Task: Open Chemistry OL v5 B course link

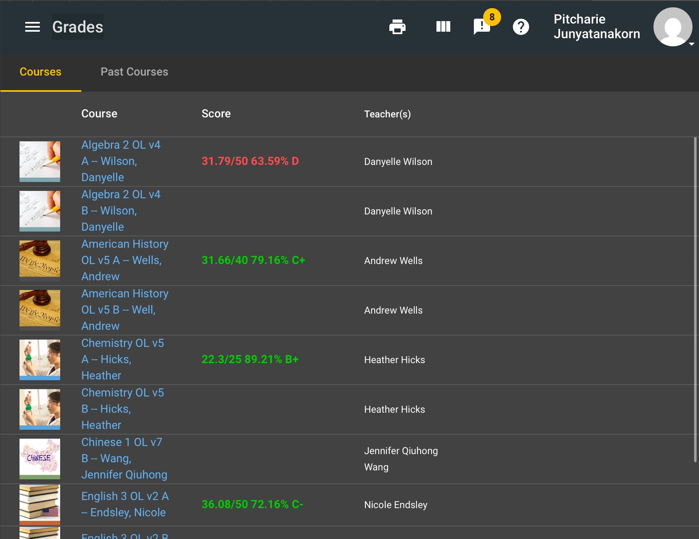Action: (x=123, y=409)
